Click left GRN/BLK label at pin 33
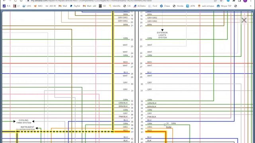The height and width of the screenshot is (143, 255). (123, 103)
